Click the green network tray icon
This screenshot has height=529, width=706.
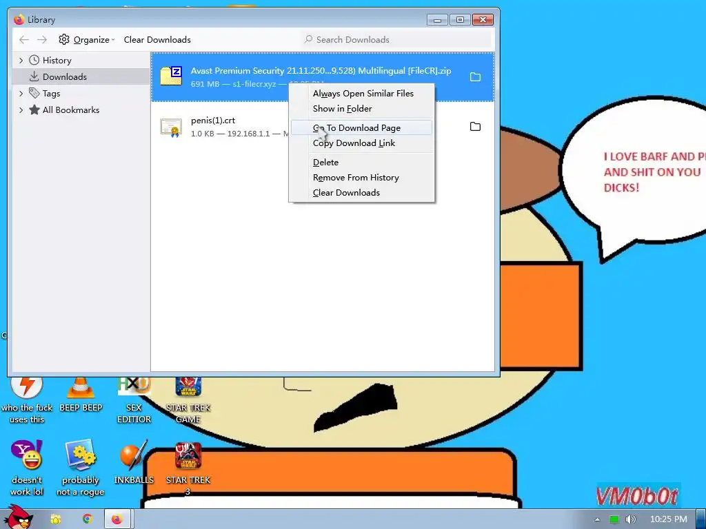pos(614,519)
